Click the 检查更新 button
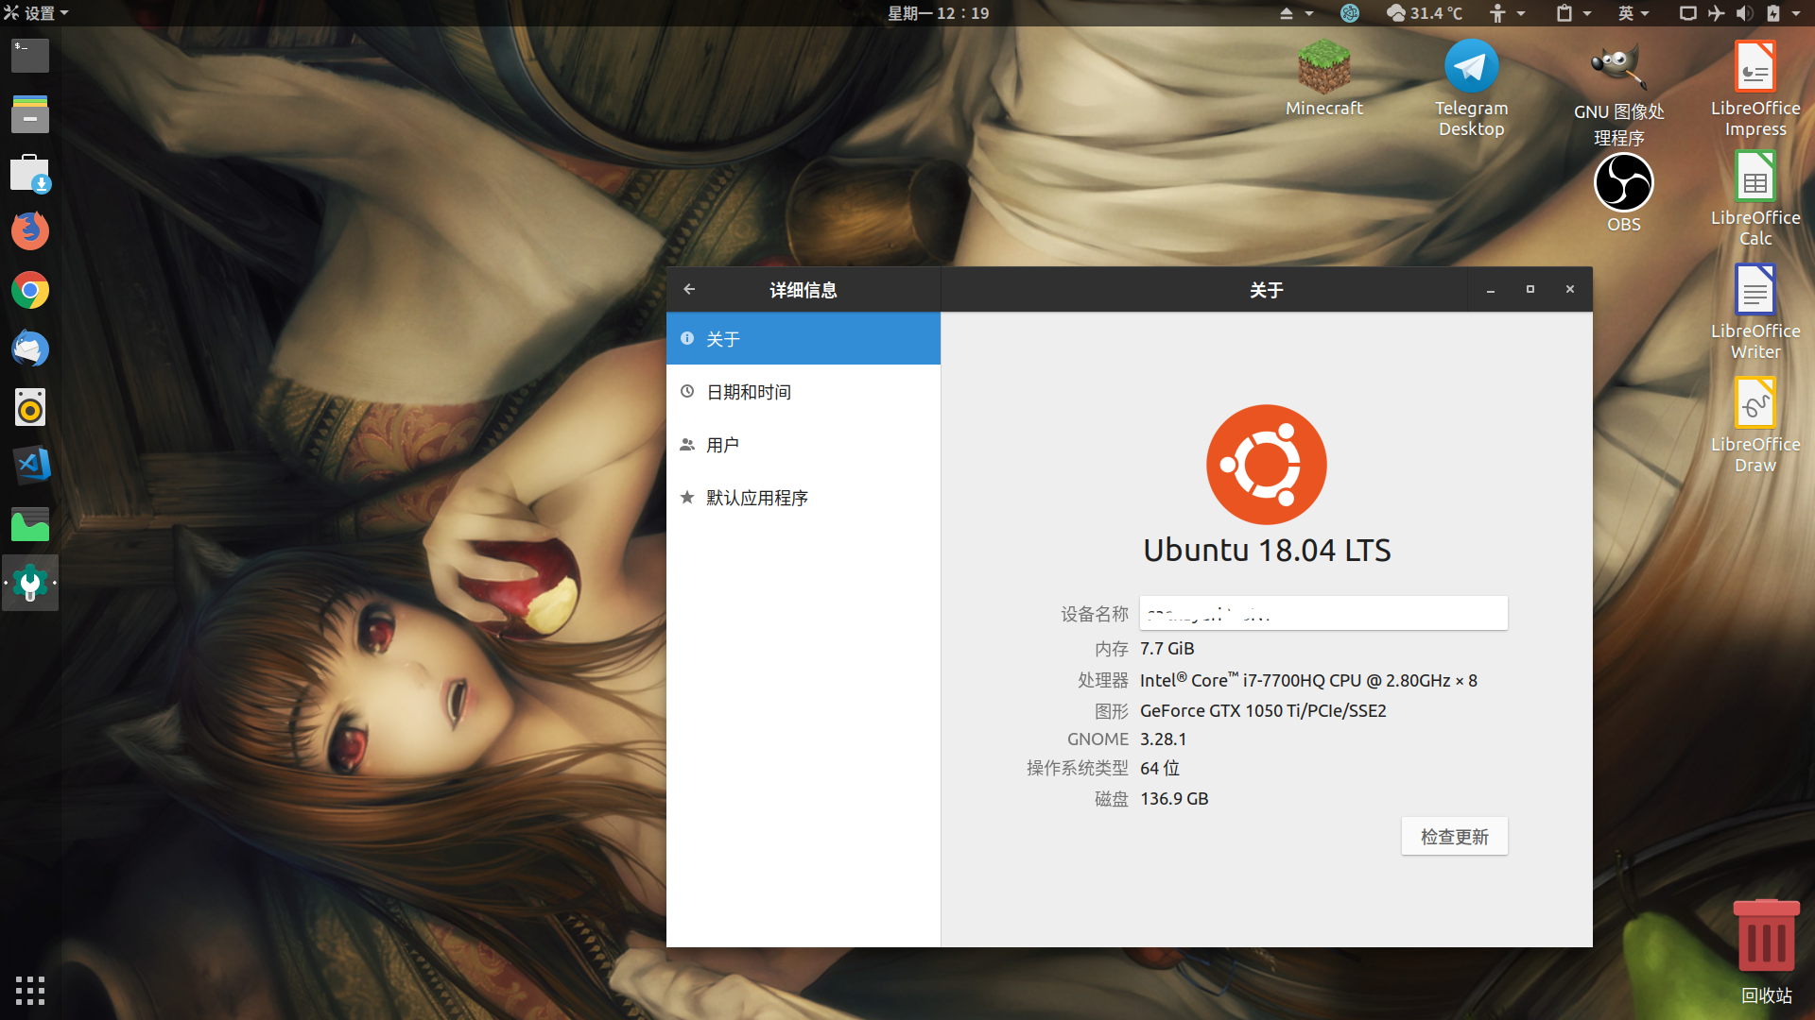Screen dimensions: 1815x1020 1454,836
